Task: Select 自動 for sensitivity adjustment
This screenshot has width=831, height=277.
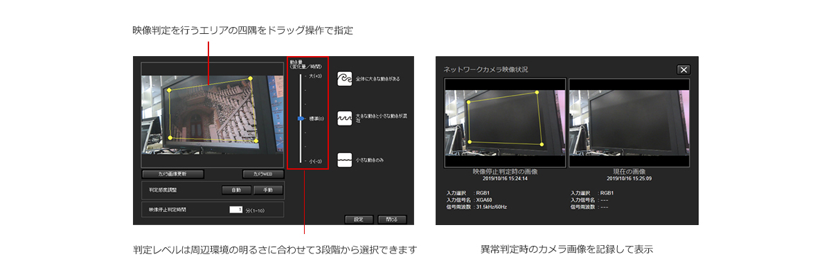Action: click(x=235, y=189)
